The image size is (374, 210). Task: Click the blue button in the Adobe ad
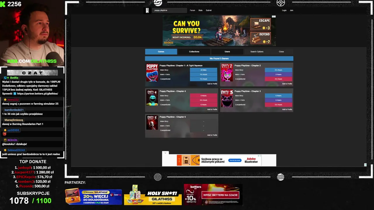point(235,160)
